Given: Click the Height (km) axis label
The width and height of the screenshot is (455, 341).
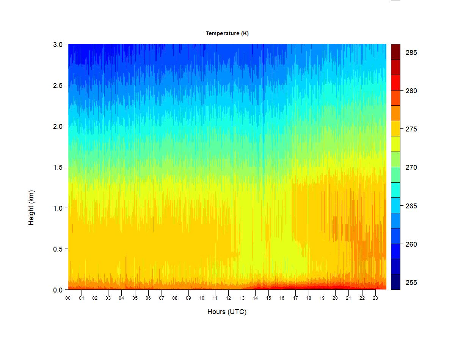Looking at the screenshot, I should point(31,208).
